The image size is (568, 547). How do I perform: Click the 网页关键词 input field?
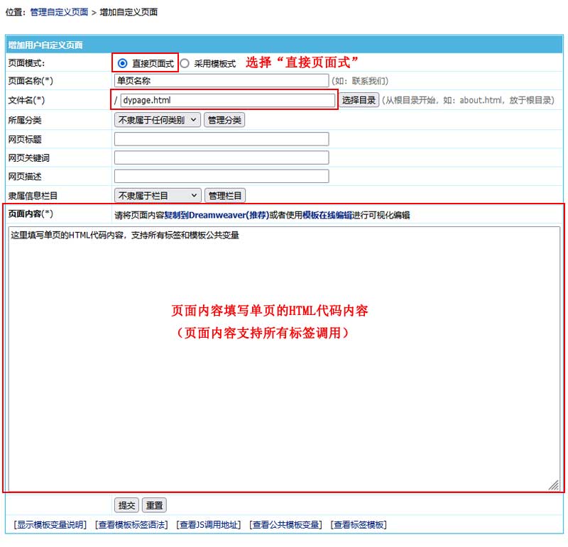[x=222, y=158]
